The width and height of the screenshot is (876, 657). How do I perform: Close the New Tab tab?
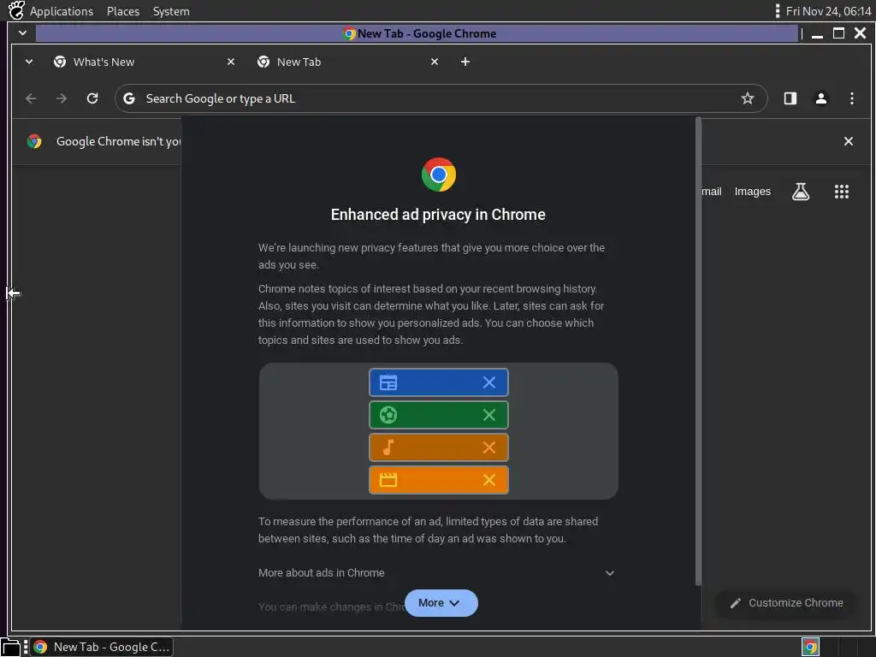pos(434,62)
